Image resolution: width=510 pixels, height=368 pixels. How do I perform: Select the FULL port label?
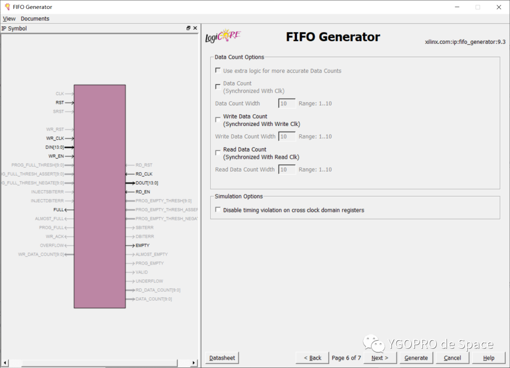[59, 209]
